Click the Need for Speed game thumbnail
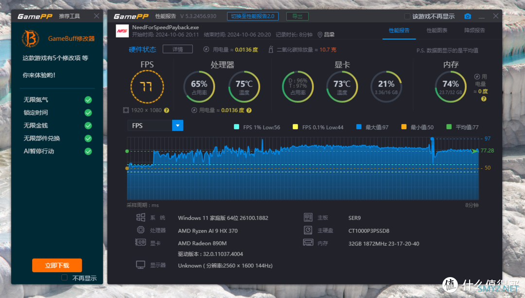 (122, 31)
